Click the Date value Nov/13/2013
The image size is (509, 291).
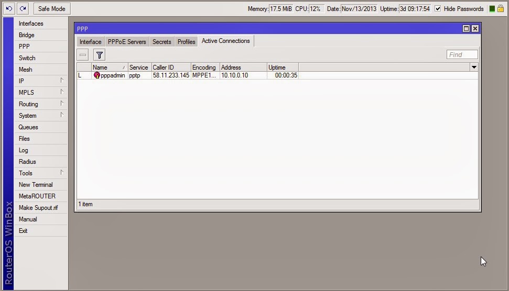(359, 9)
